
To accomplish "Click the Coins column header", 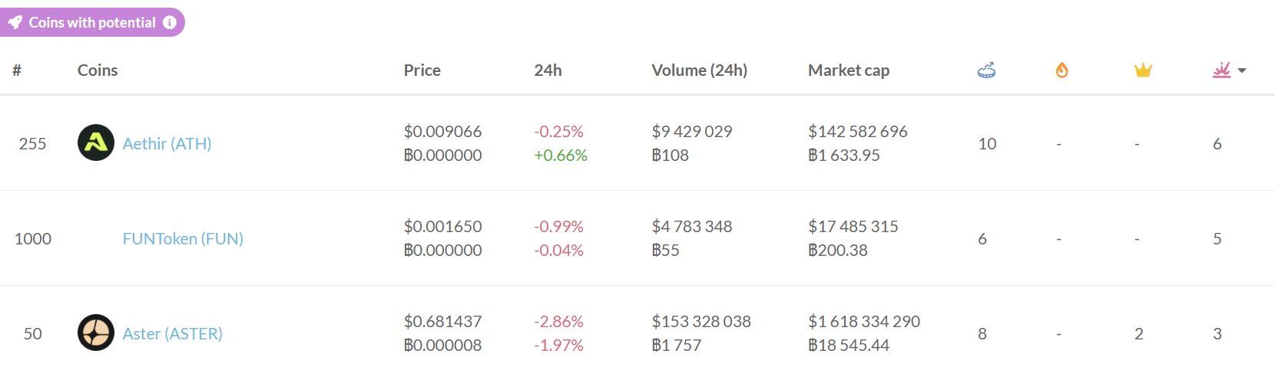I will 98,70.
